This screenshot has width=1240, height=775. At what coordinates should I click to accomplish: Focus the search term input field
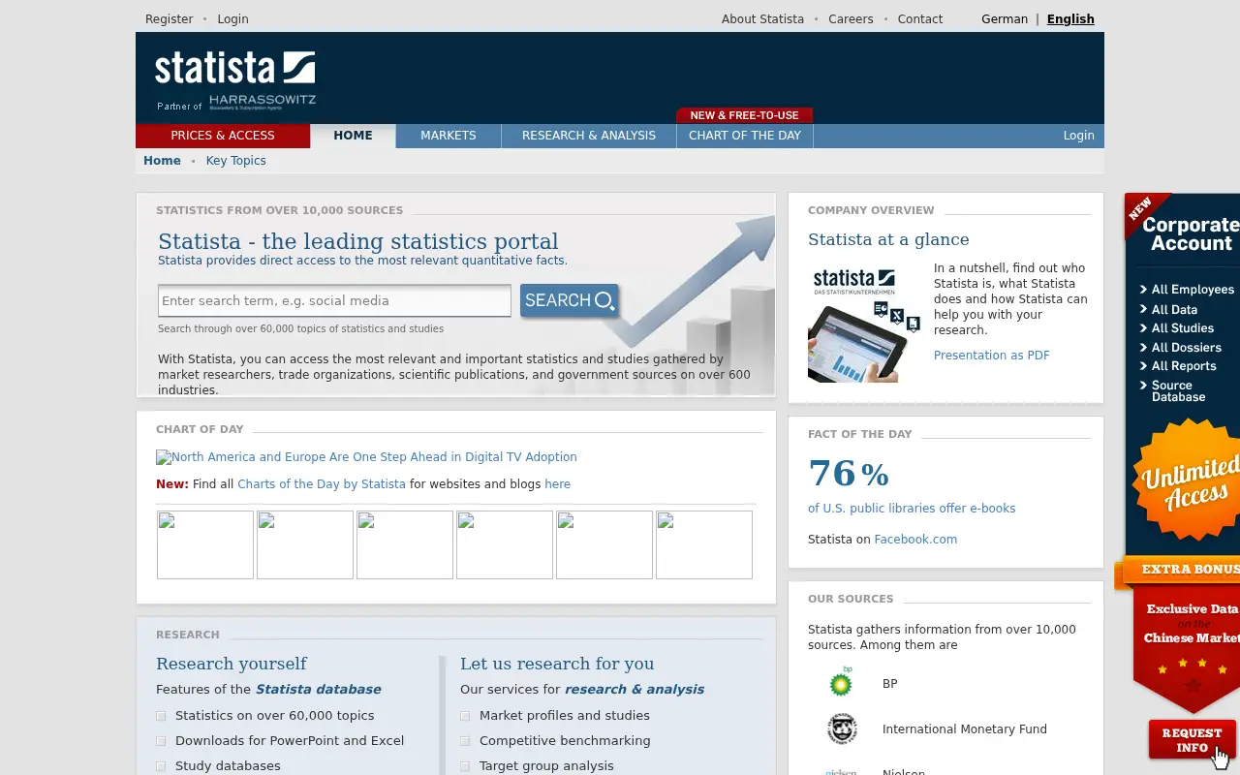(x=334, y=300)
